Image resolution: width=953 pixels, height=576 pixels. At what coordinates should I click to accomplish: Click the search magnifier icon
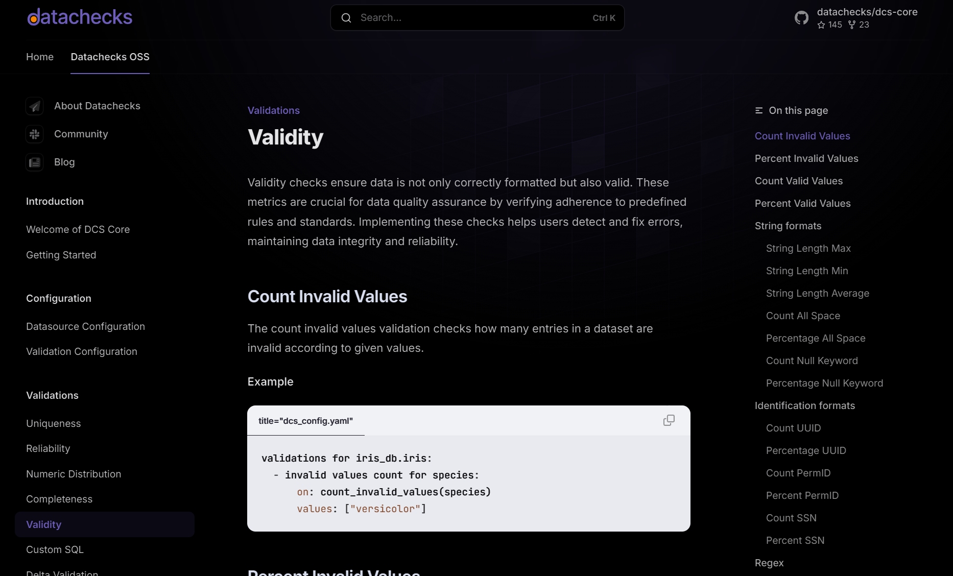[346, 18]
